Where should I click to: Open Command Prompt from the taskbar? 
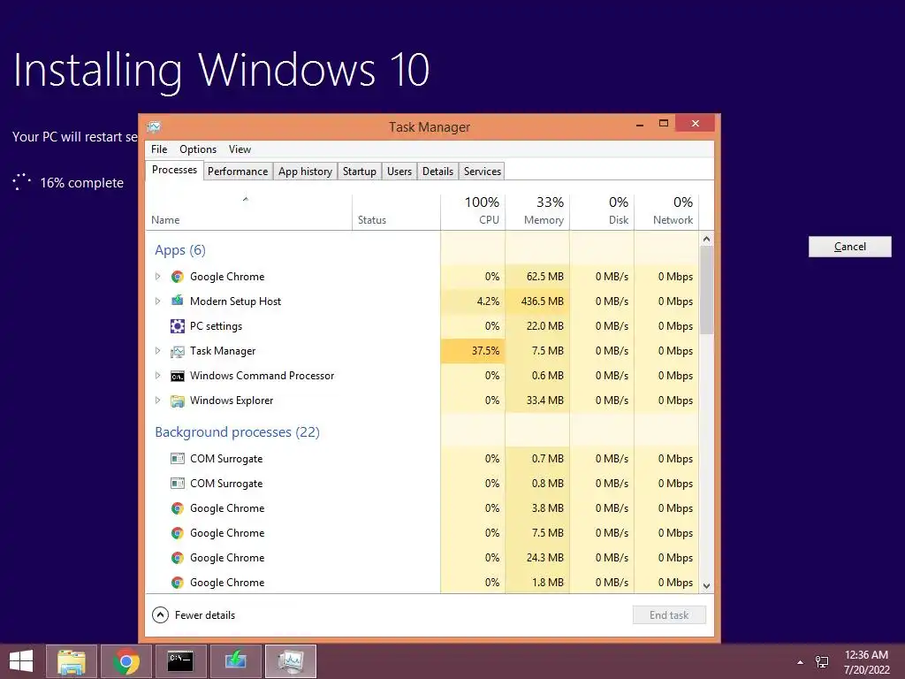click(x=180, y=661)
